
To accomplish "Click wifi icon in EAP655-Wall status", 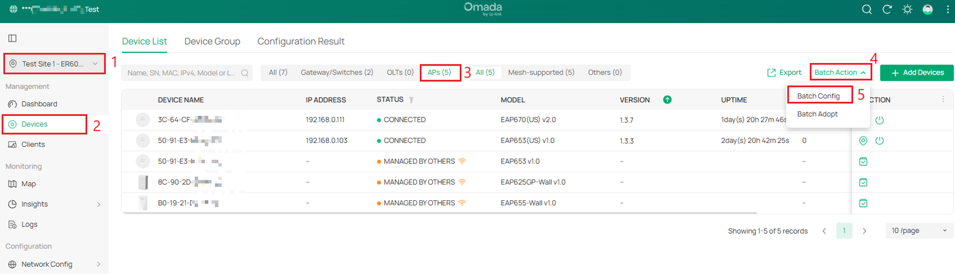I will (462, 203).
